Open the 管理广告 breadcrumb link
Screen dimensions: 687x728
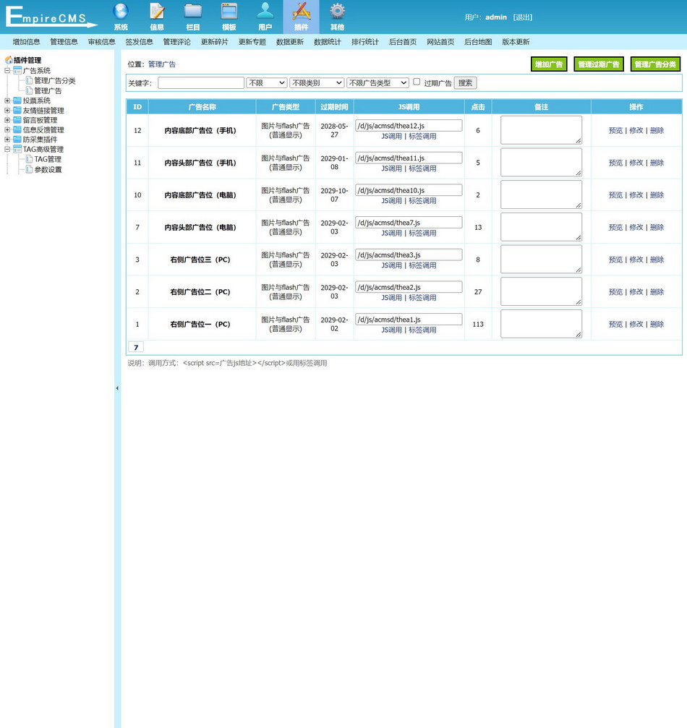point(162,64)
